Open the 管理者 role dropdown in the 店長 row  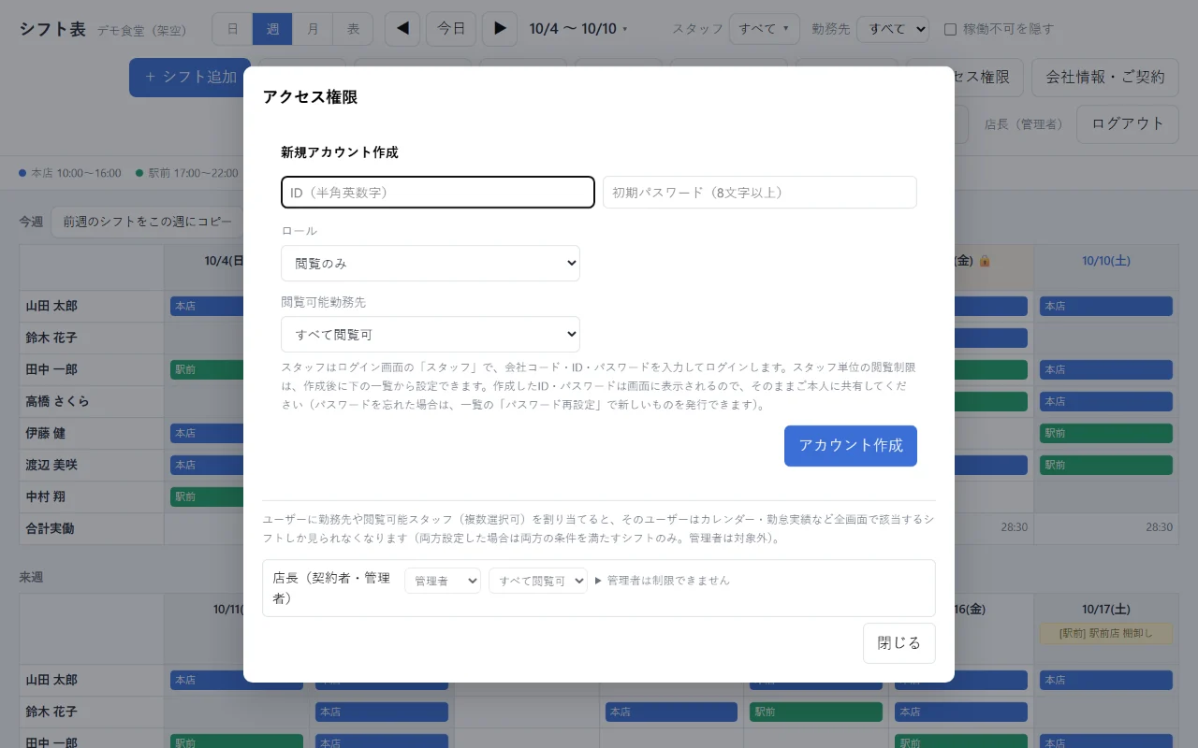point(443,581)
